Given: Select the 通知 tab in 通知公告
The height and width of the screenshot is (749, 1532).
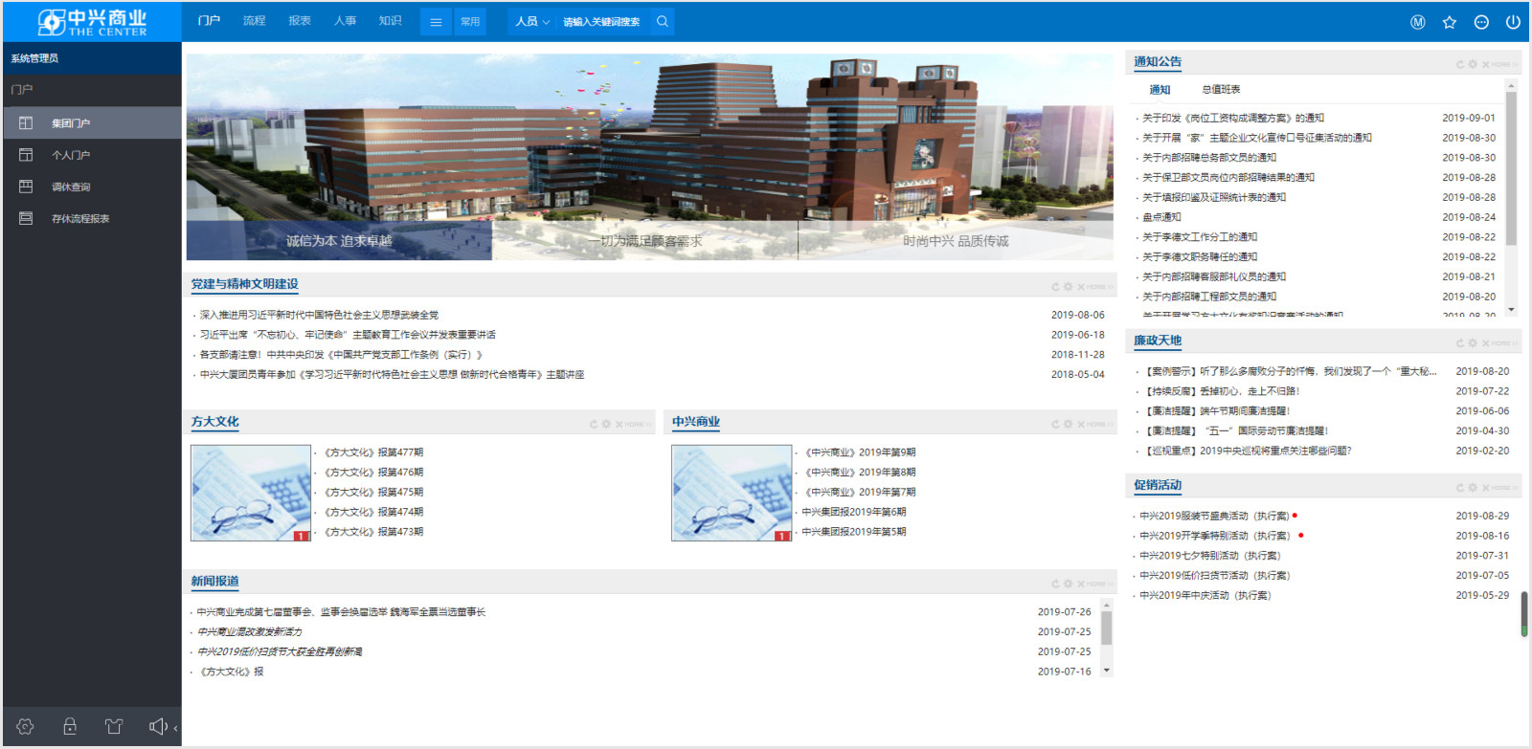Looking at the screenshot, I should tap(1160, 90).
